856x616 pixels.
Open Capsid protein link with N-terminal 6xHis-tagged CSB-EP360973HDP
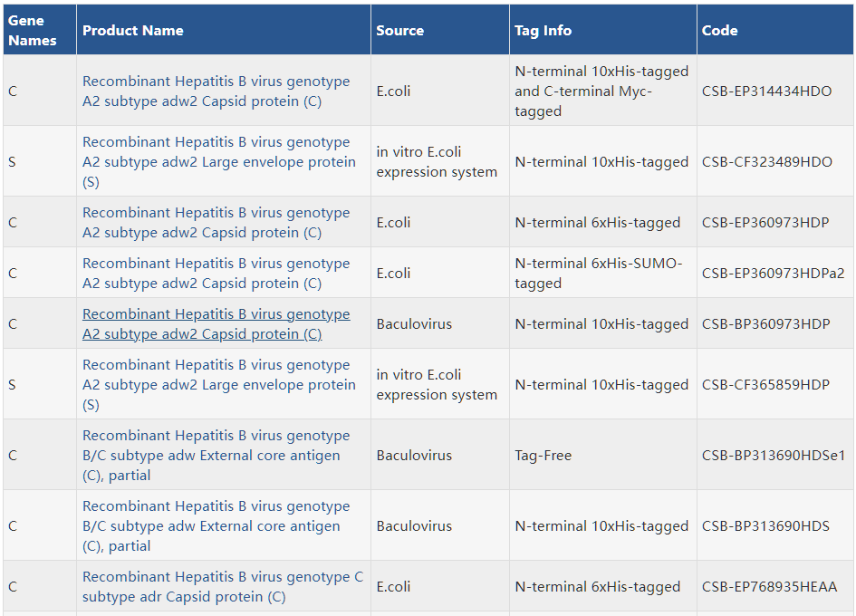coord(216,222)
